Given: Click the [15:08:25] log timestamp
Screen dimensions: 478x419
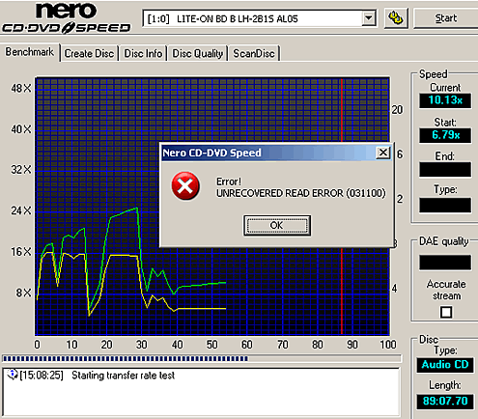Looking at the screenshot, I should point(42,376).
